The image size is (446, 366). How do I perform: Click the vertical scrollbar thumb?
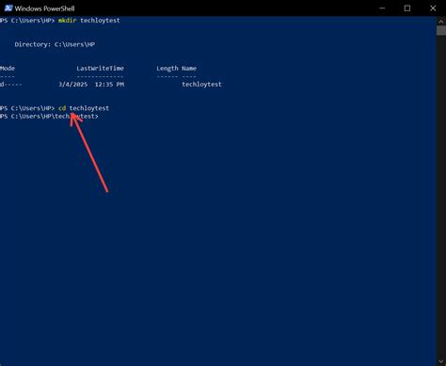pos(441,31)
